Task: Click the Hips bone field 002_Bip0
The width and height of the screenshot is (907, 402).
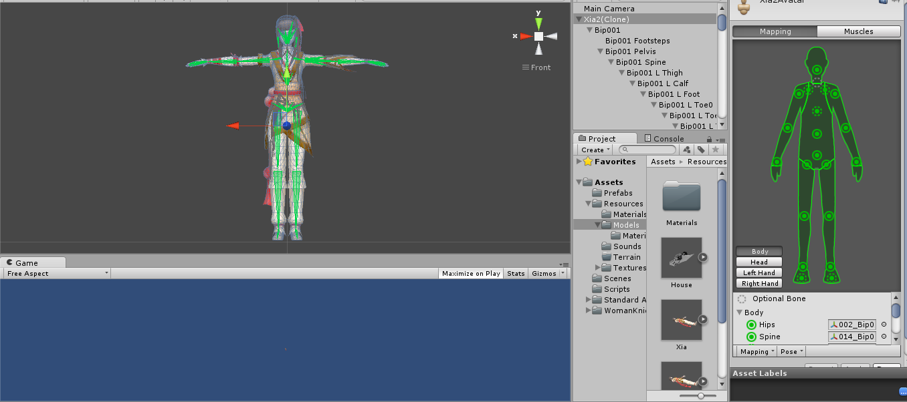Action: [x=852, y=325]
